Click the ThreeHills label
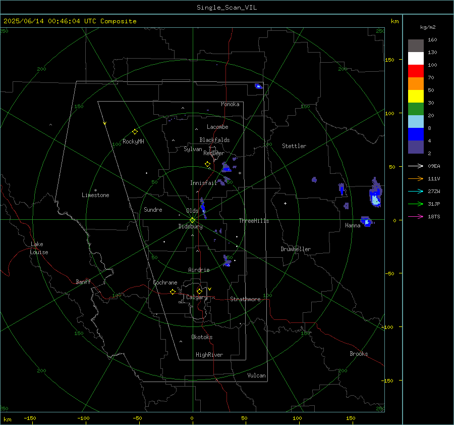Screen dimensions: 454x425 254,221
